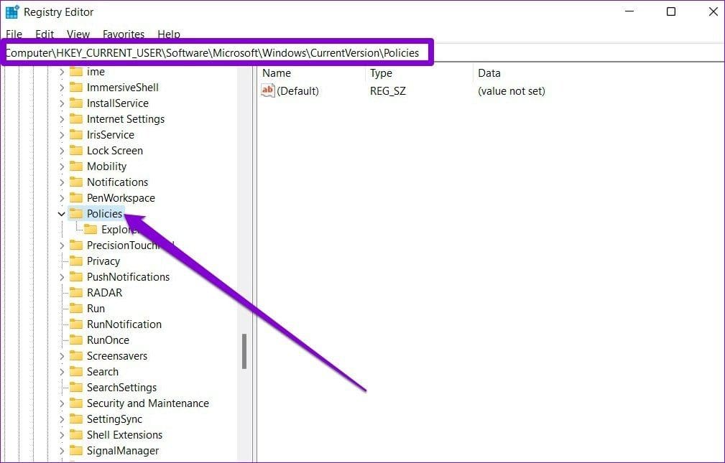Viewport: 725px width, 463px height.
Task: Expand the ime key
Action: pyautogui.click(x=62, y=72)
